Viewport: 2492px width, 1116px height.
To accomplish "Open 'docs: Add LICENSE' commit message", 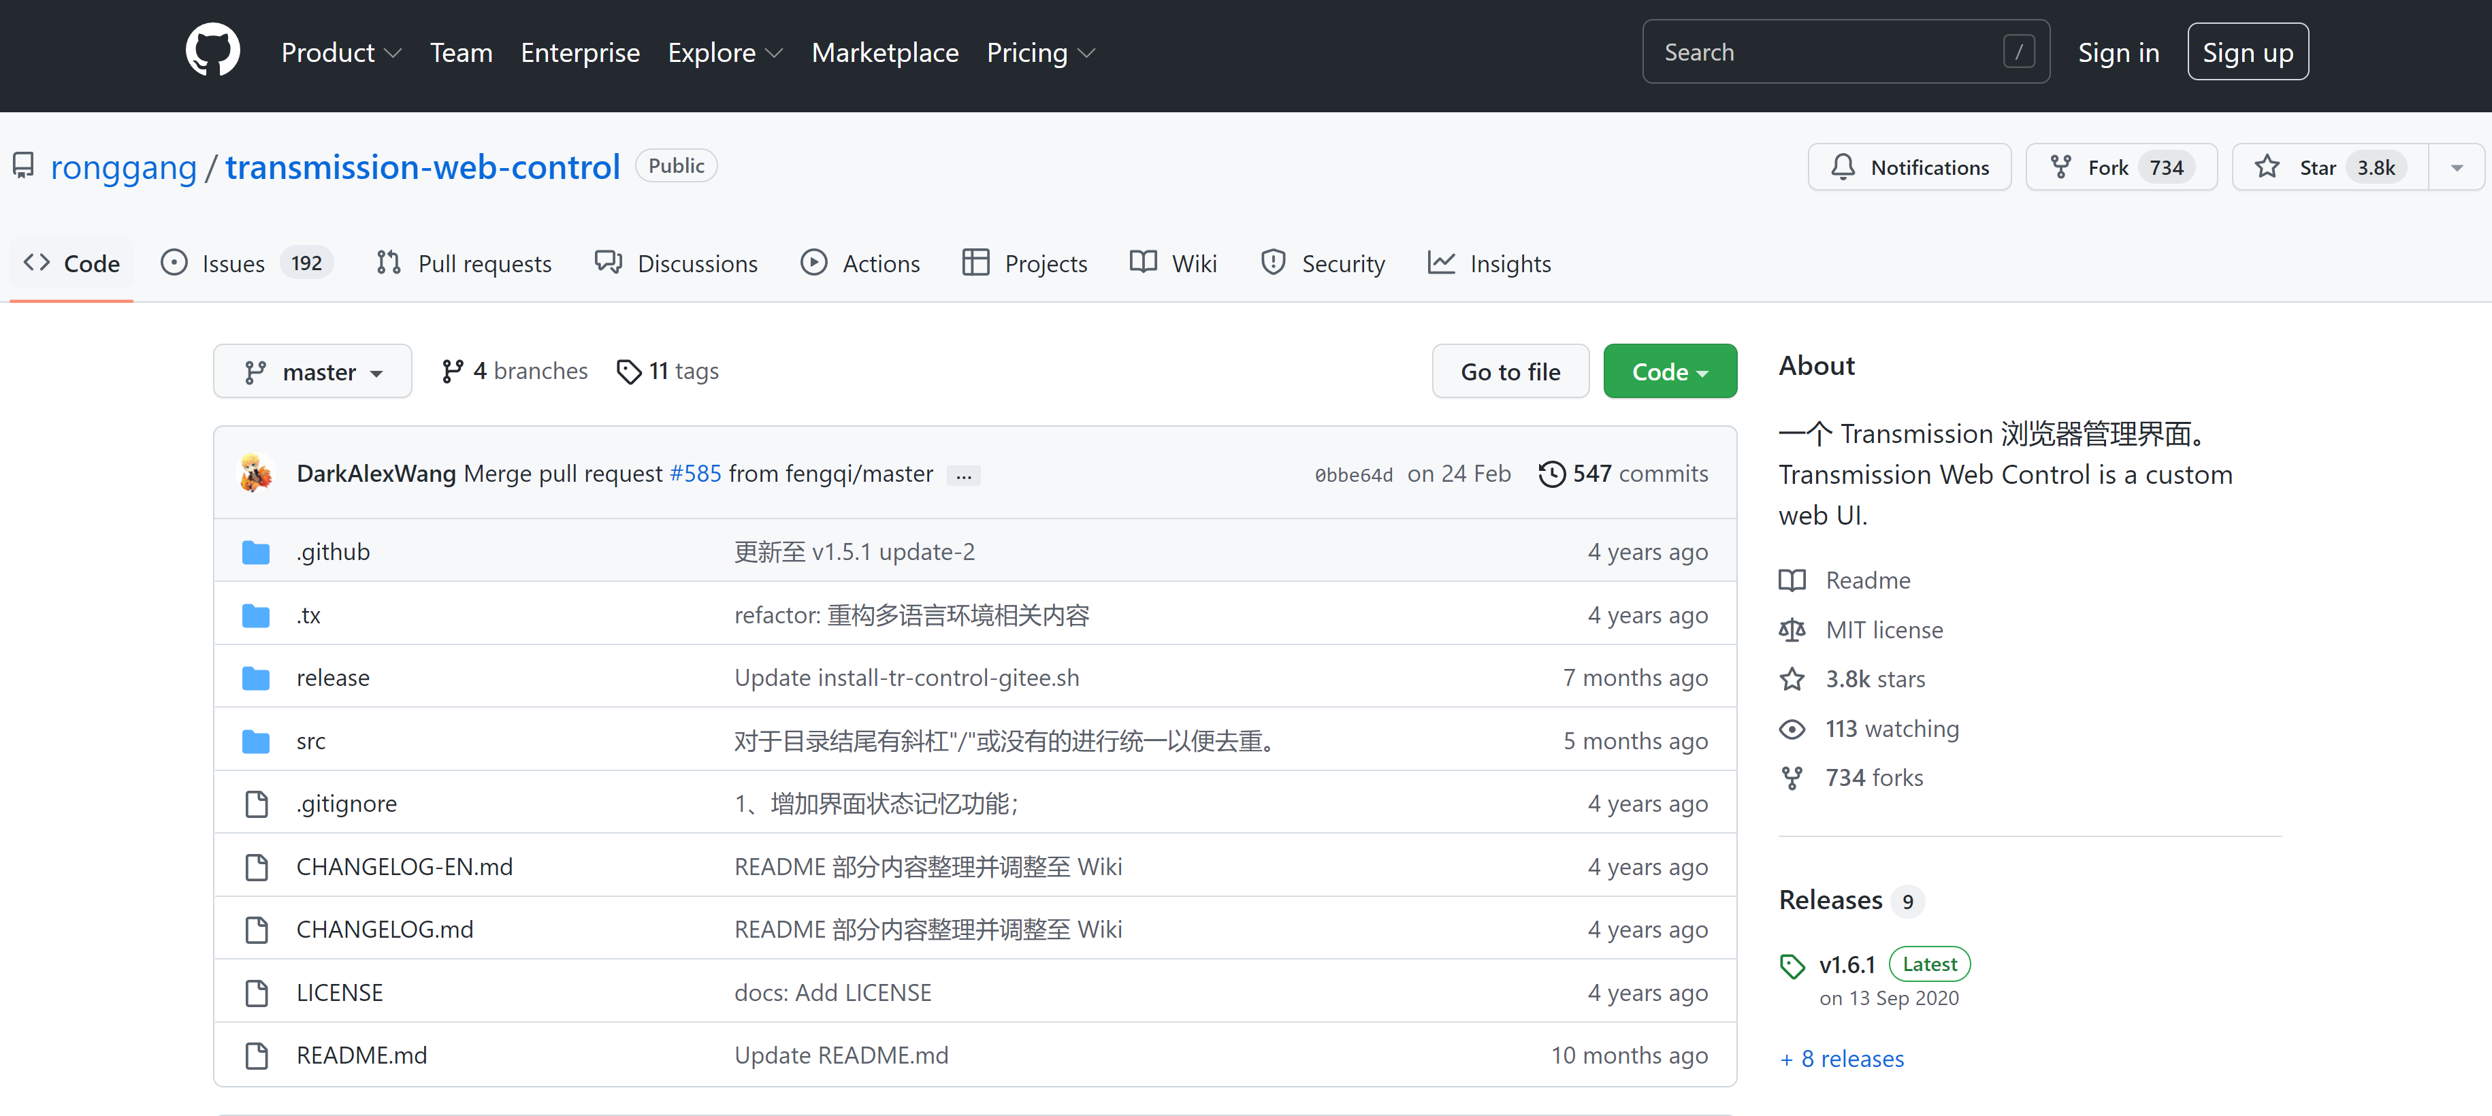I will click(833, 994).
